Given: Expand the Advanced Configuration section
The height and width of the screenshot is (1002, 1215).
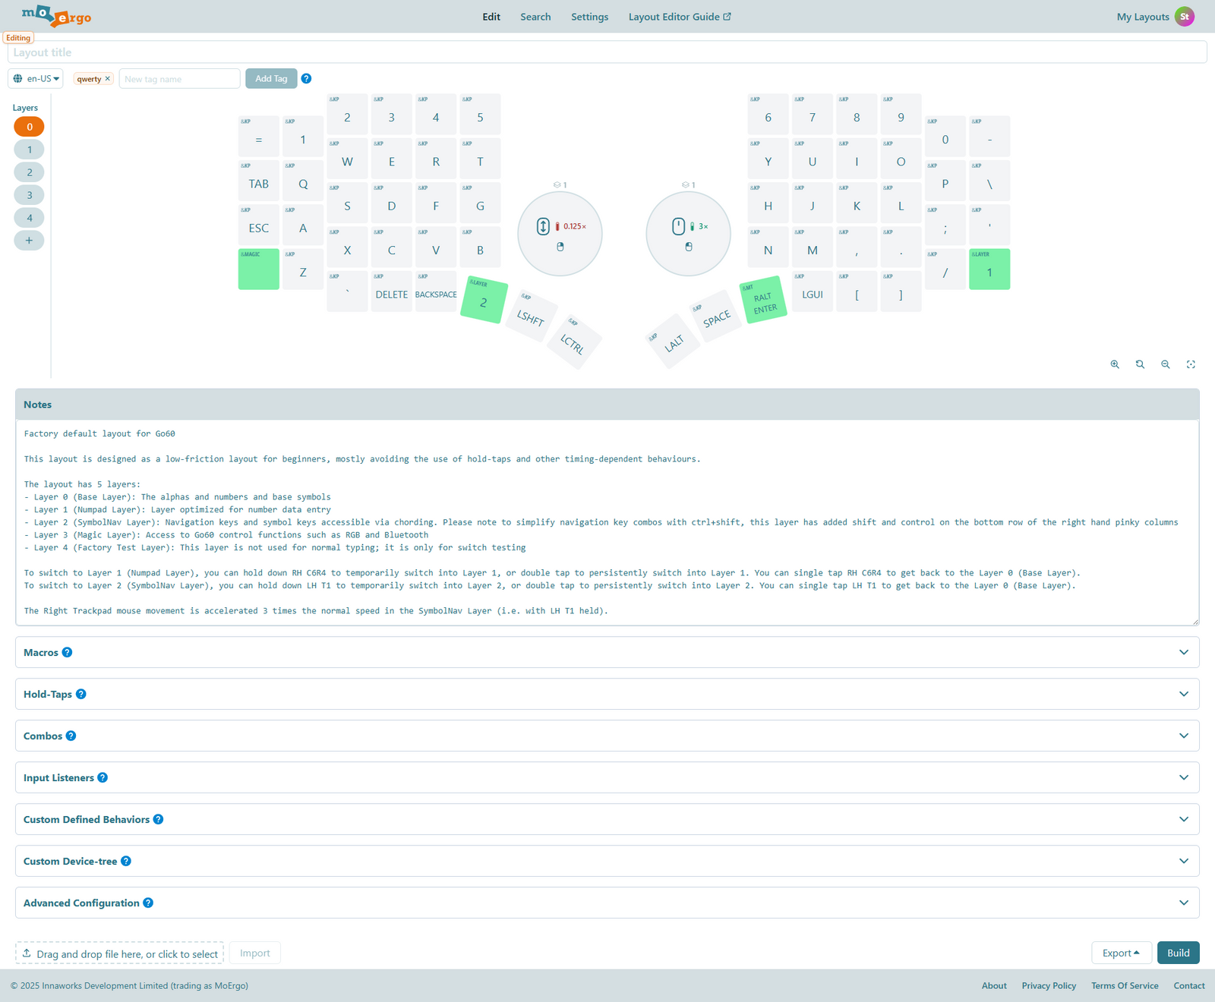Looking at the screenshot, I should (1183, 903).
